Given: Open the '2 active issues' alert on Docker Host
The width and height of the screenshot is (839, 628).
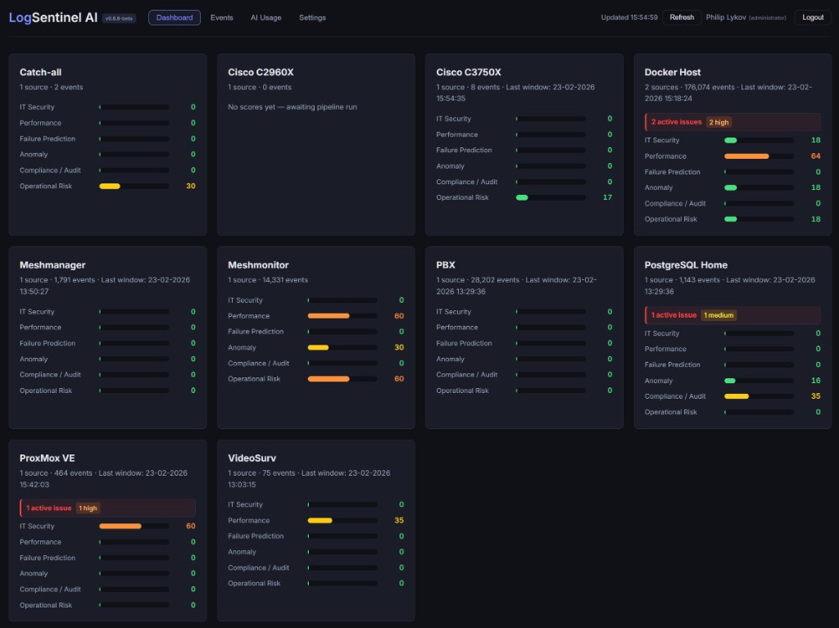Looking at the screenshot, I should click(x=673, y=122).
